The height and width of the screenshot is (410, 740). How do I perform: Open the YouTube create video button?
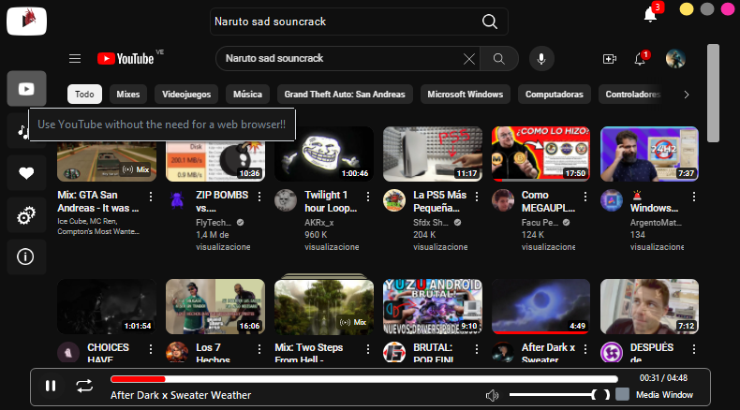tap(609, 59)
